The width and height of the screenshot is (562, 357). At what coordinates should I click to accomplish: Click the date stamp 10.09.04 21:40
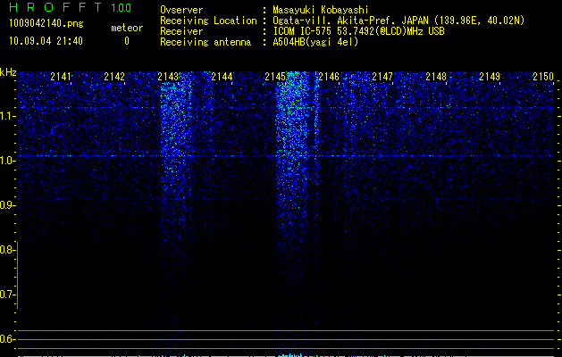click(46, 41)
